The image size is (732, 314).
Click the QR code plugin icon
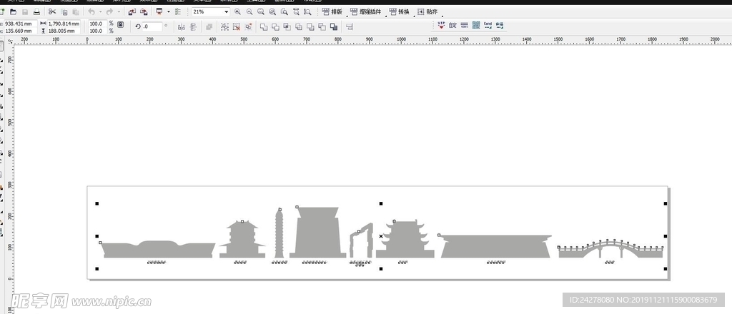tap(476, 25)
